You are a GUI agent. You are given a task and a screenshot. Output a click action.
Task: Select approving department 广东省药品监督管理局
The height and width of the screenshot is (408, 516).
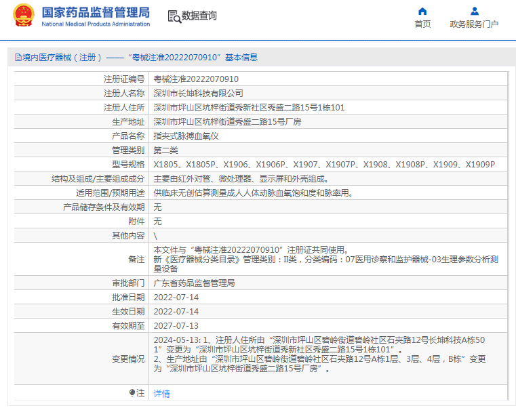pyautogui.click(x=194, y=283)
